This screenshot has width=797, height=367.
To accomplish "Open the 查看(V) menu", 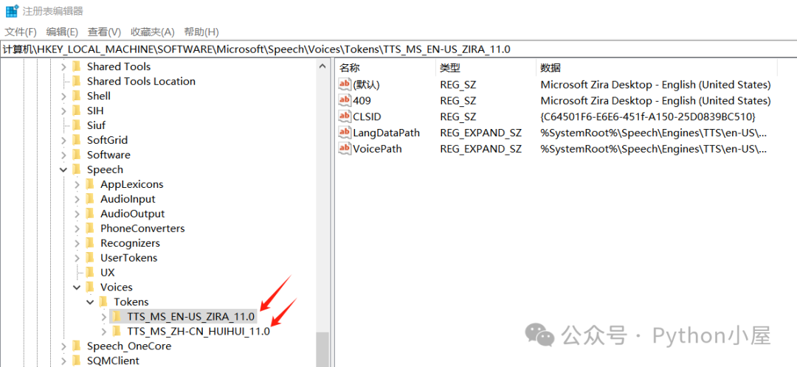I will click(104, 32).
